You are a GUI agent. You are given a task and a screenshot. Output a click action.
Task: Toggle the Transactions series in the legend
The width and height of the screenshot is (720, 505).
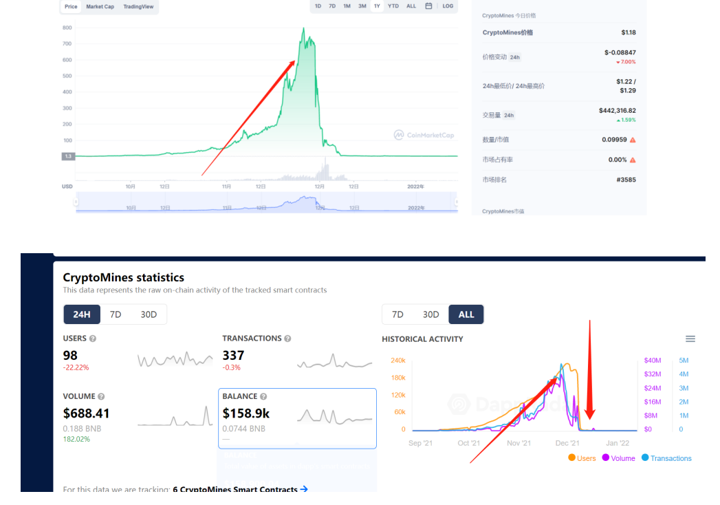[666, 458]
